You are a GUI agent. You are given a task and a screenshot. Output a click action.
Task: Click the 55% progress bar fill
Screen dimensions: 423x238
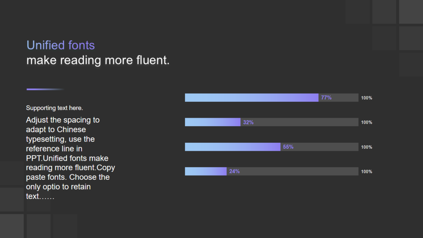coord(233,147)
